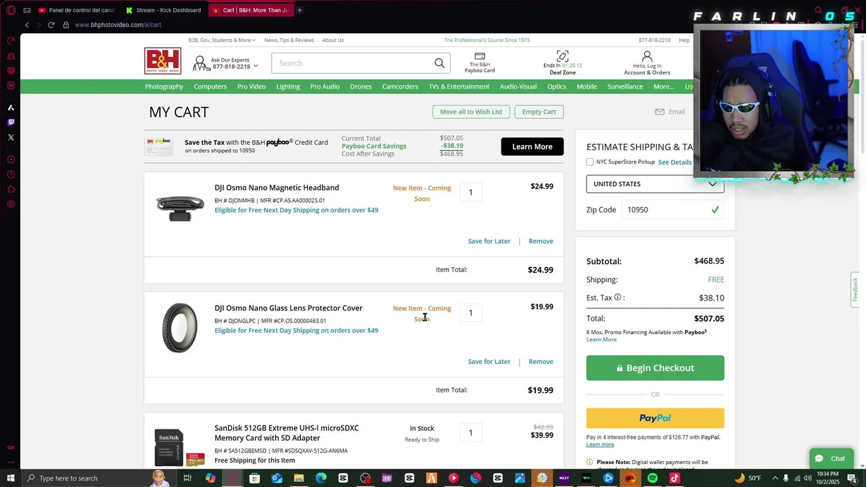Open the Surveillance category menu

click(625, 87)
